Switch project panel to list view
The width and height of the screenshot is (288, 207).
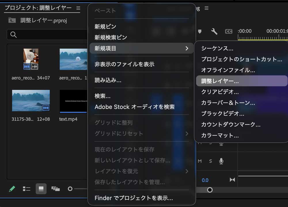point(26,189)
